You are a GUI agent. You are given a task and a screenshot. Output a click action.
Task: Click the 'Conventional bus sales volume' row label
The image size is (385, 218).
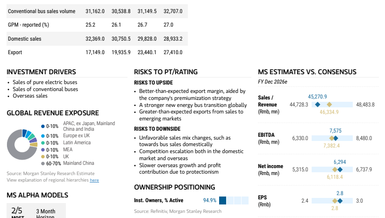(42, 11)
